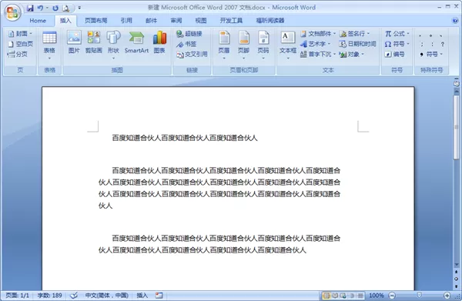Insert a picture with the 图片 icon

coord(74,42)
